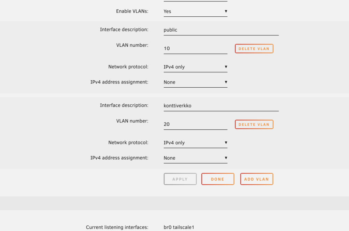
Task: Edit the 'public' interface description field
Action: click(221, 30)
